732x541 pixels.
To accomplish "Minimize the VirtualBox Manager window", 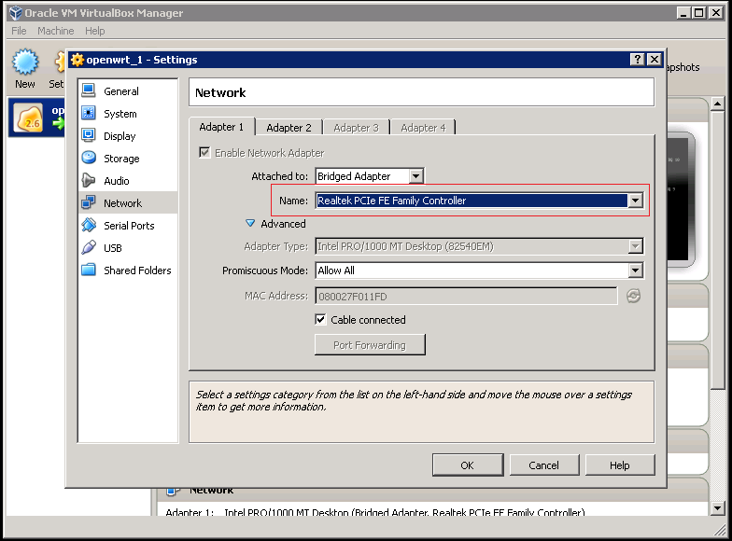I will (683, 13).
